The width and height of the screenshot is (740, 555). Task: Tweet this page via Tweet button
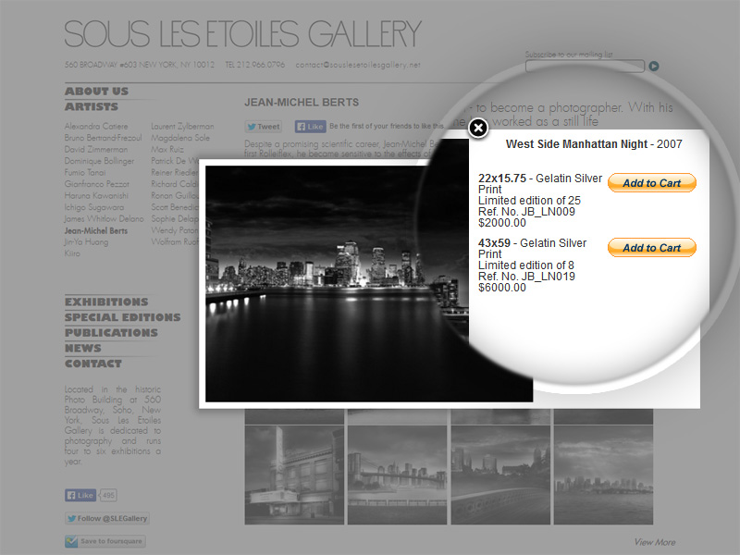pyautogui.click(x=264, y=127)
